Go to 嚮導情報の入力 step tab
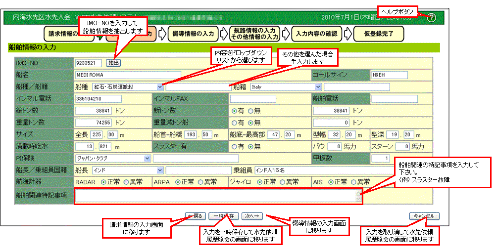 [191, 34]
